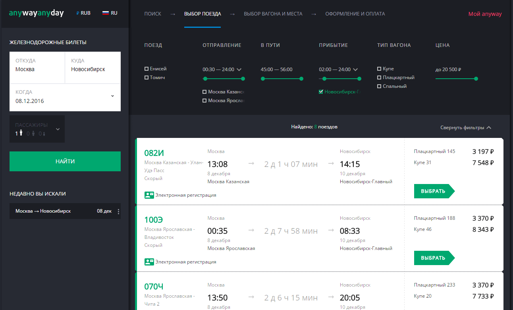Click Выбрать for train 082И
This screenshot has width=513, height=310.
click(433, 191)
